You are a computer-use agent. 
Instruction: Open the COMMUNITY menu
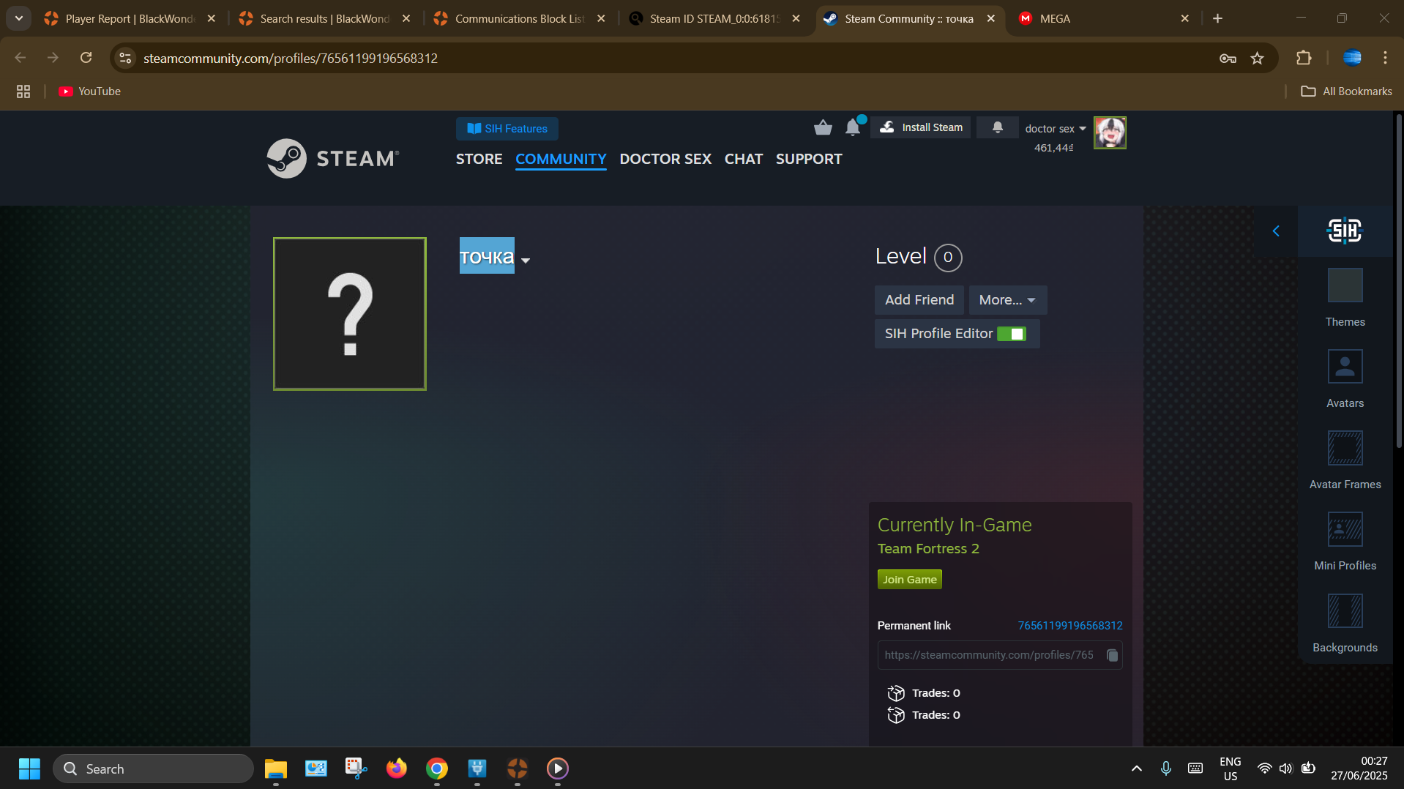tap(561, 159)
